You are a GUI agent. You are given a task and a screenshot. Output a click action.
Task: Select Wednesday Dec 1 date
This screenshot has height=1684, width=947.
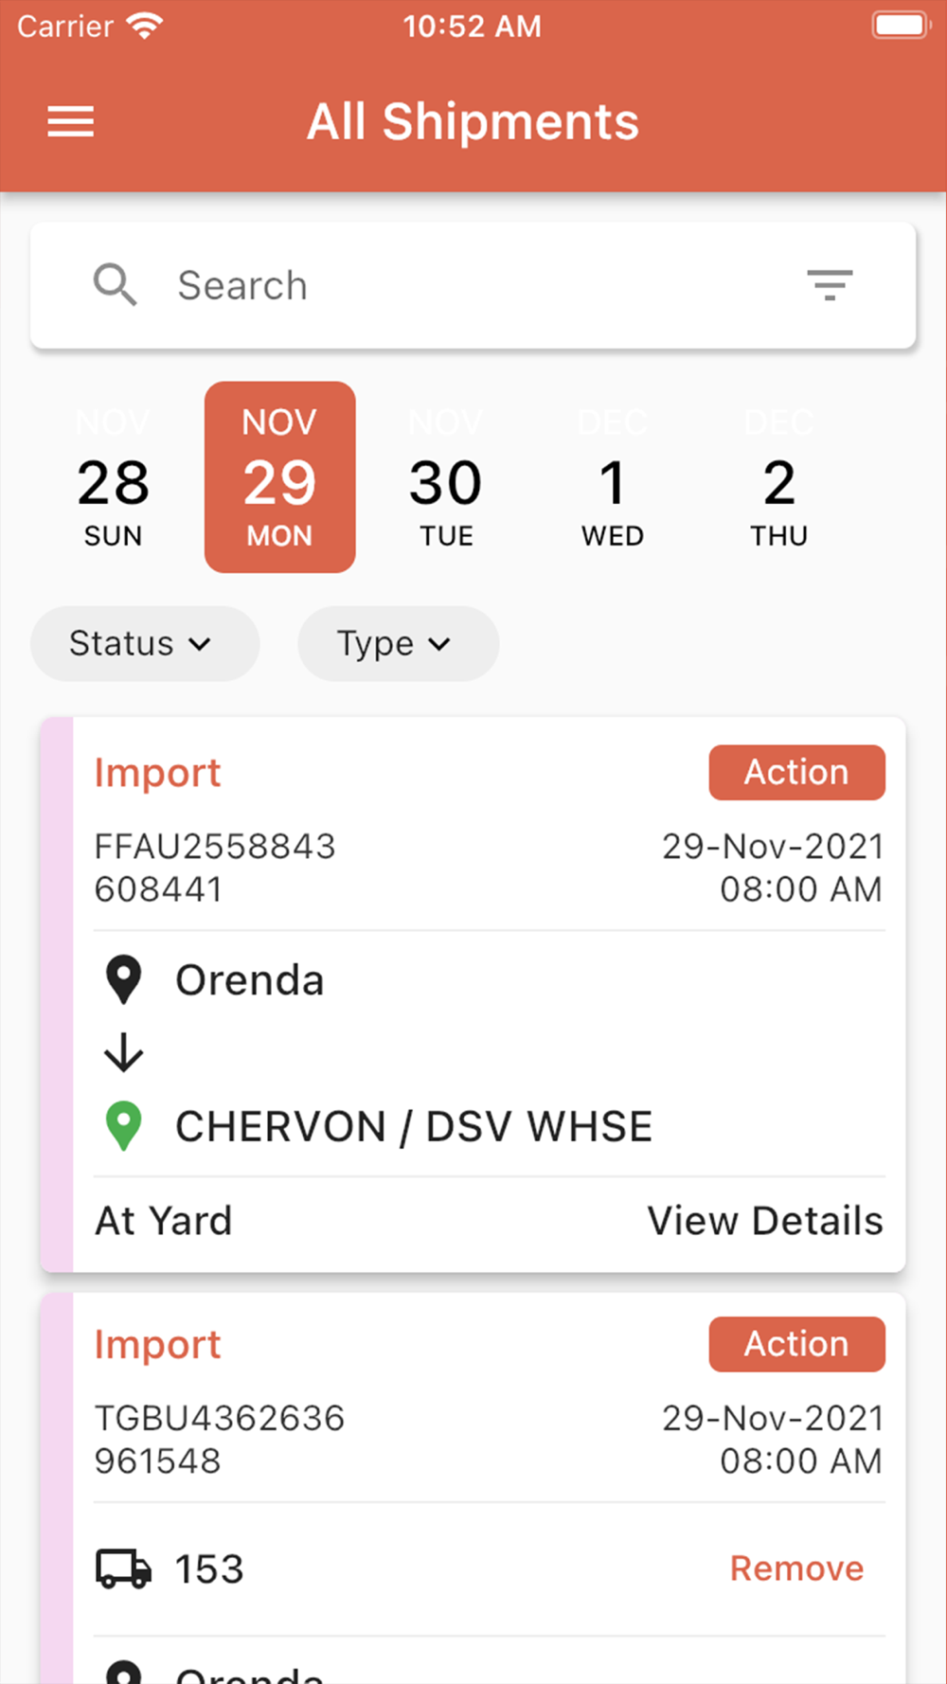[613, 477]
